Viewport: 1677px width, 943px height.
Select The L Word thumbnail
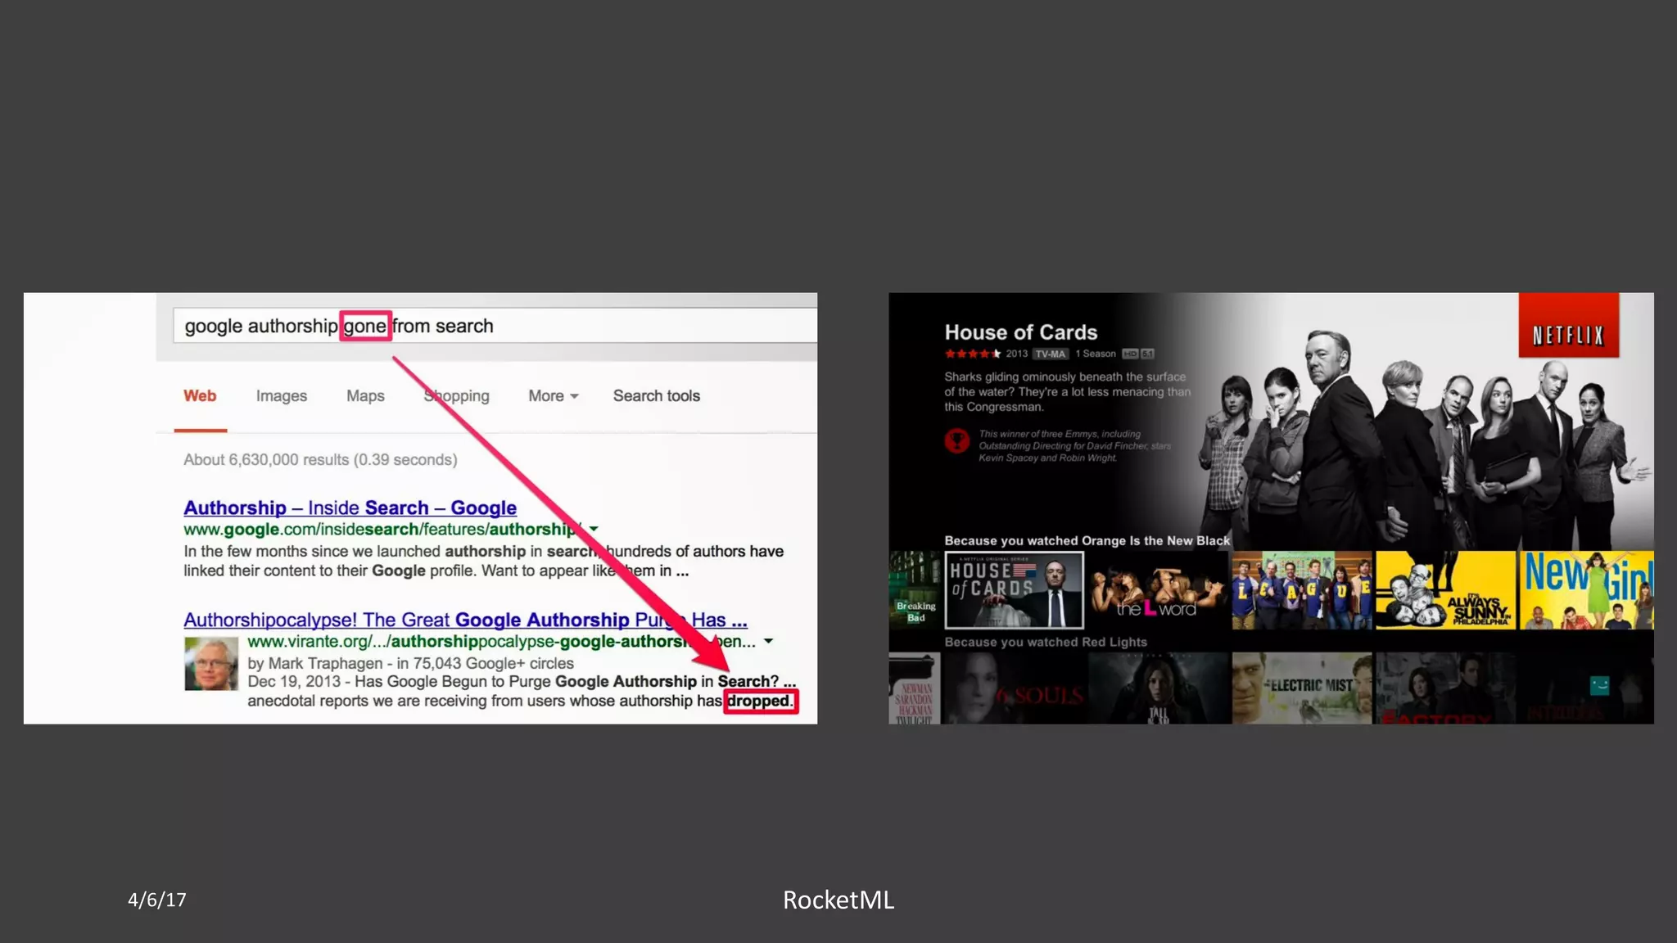tap(1156, 590)
